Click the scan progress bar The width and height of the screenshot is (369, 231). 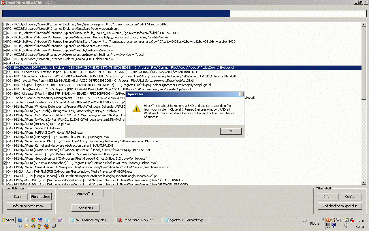[184, 14]
